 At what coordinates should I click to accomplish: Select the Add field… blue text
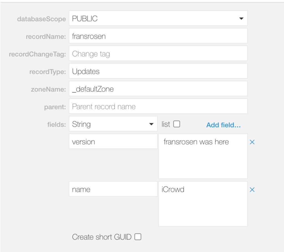(223, 125)
